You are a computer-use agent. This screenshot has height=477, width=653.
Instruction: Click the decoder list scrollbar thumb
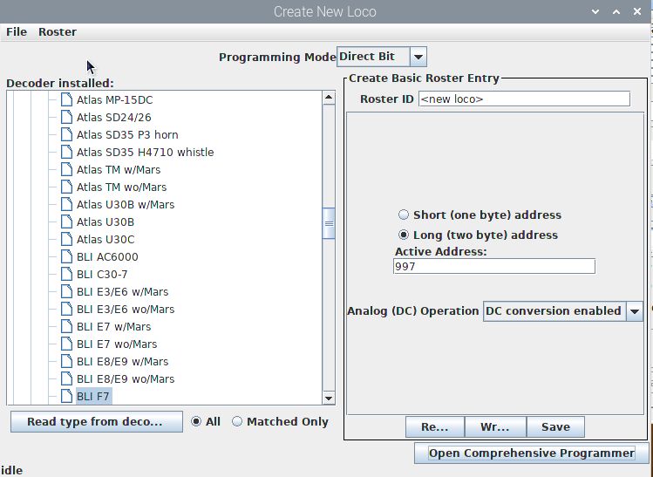pos(329,223)
